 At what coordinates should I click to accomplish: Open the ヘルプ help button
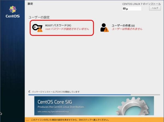tap(155, 8)
